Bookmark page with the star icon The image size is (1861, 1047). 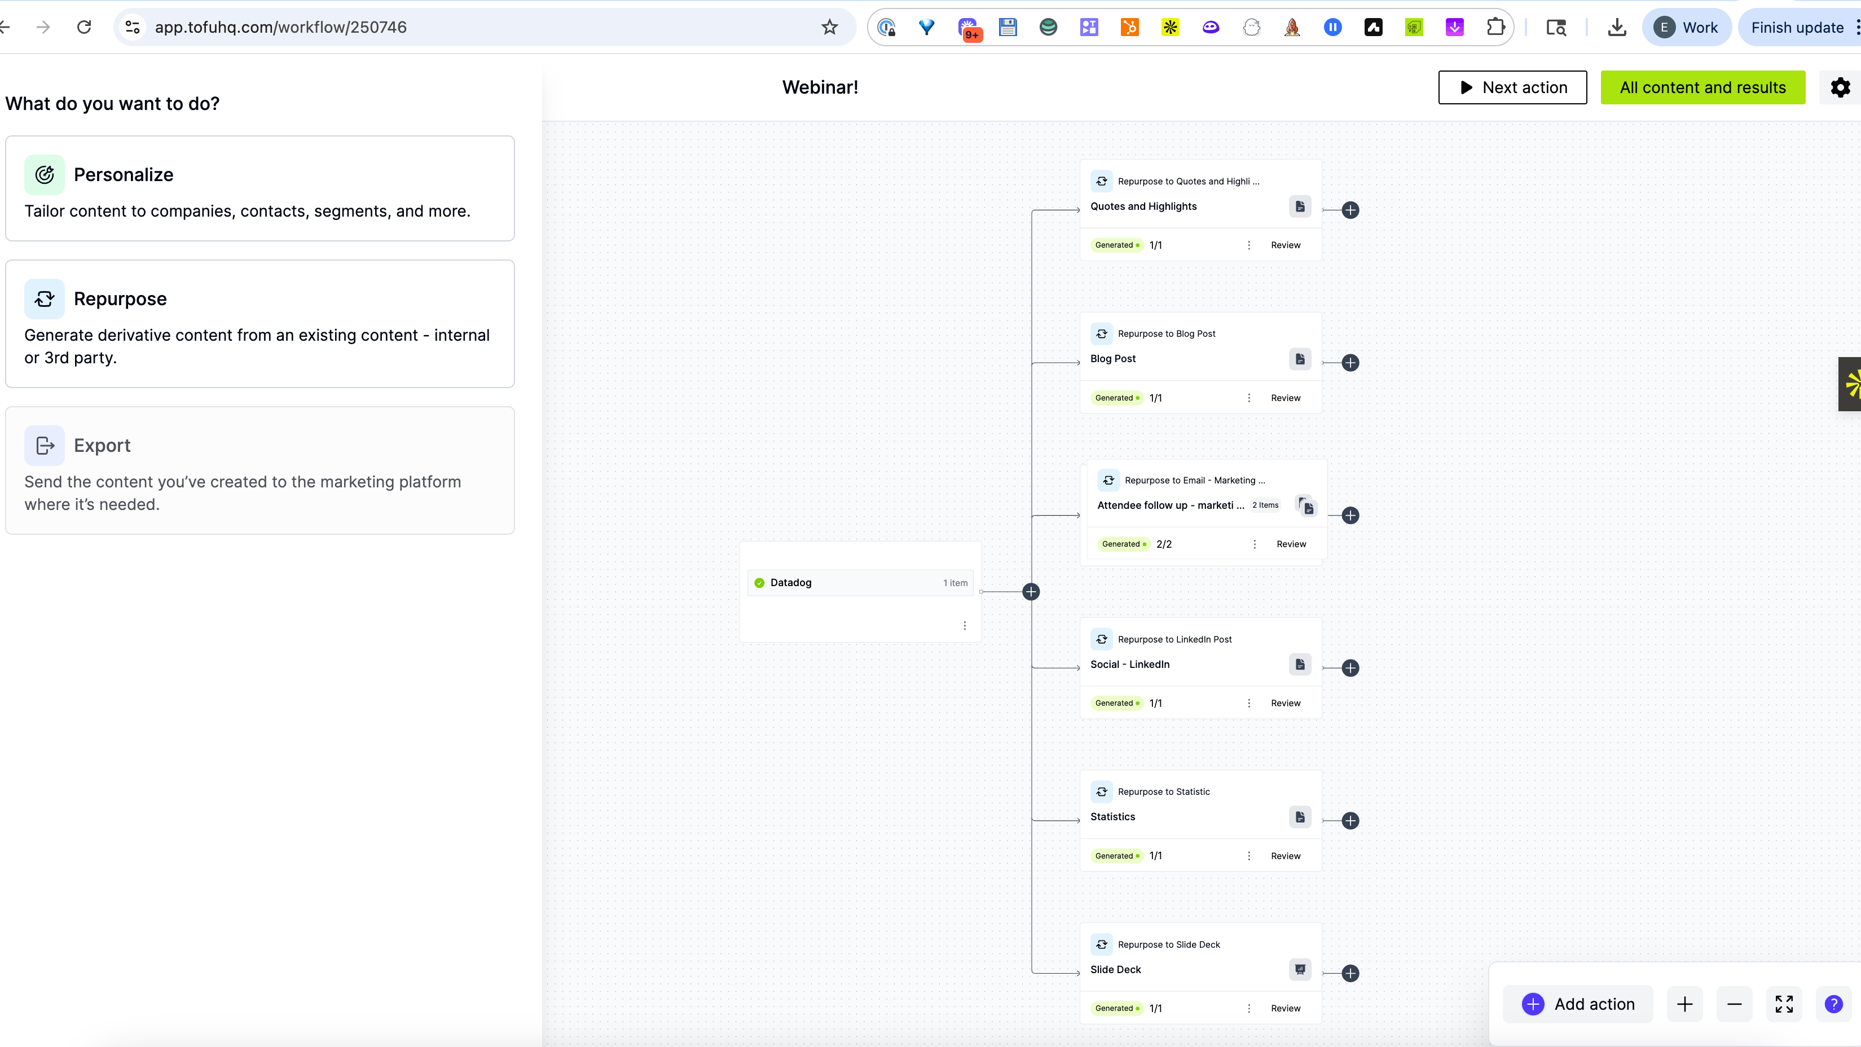pos(829,28)
